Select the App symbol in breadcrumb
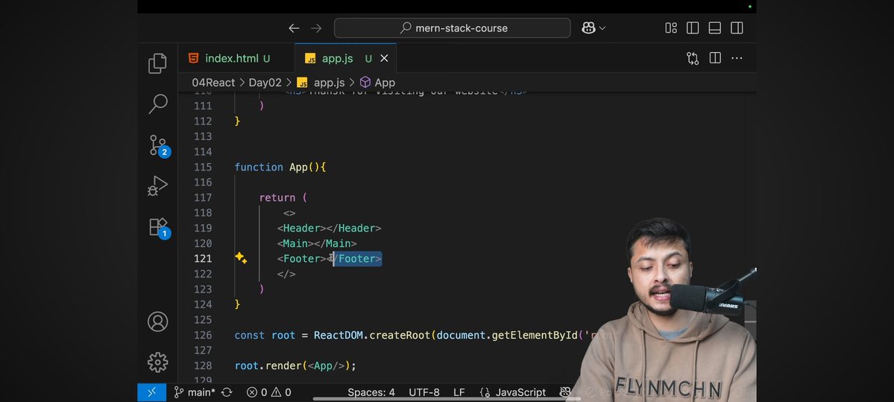 pos(385,83)
